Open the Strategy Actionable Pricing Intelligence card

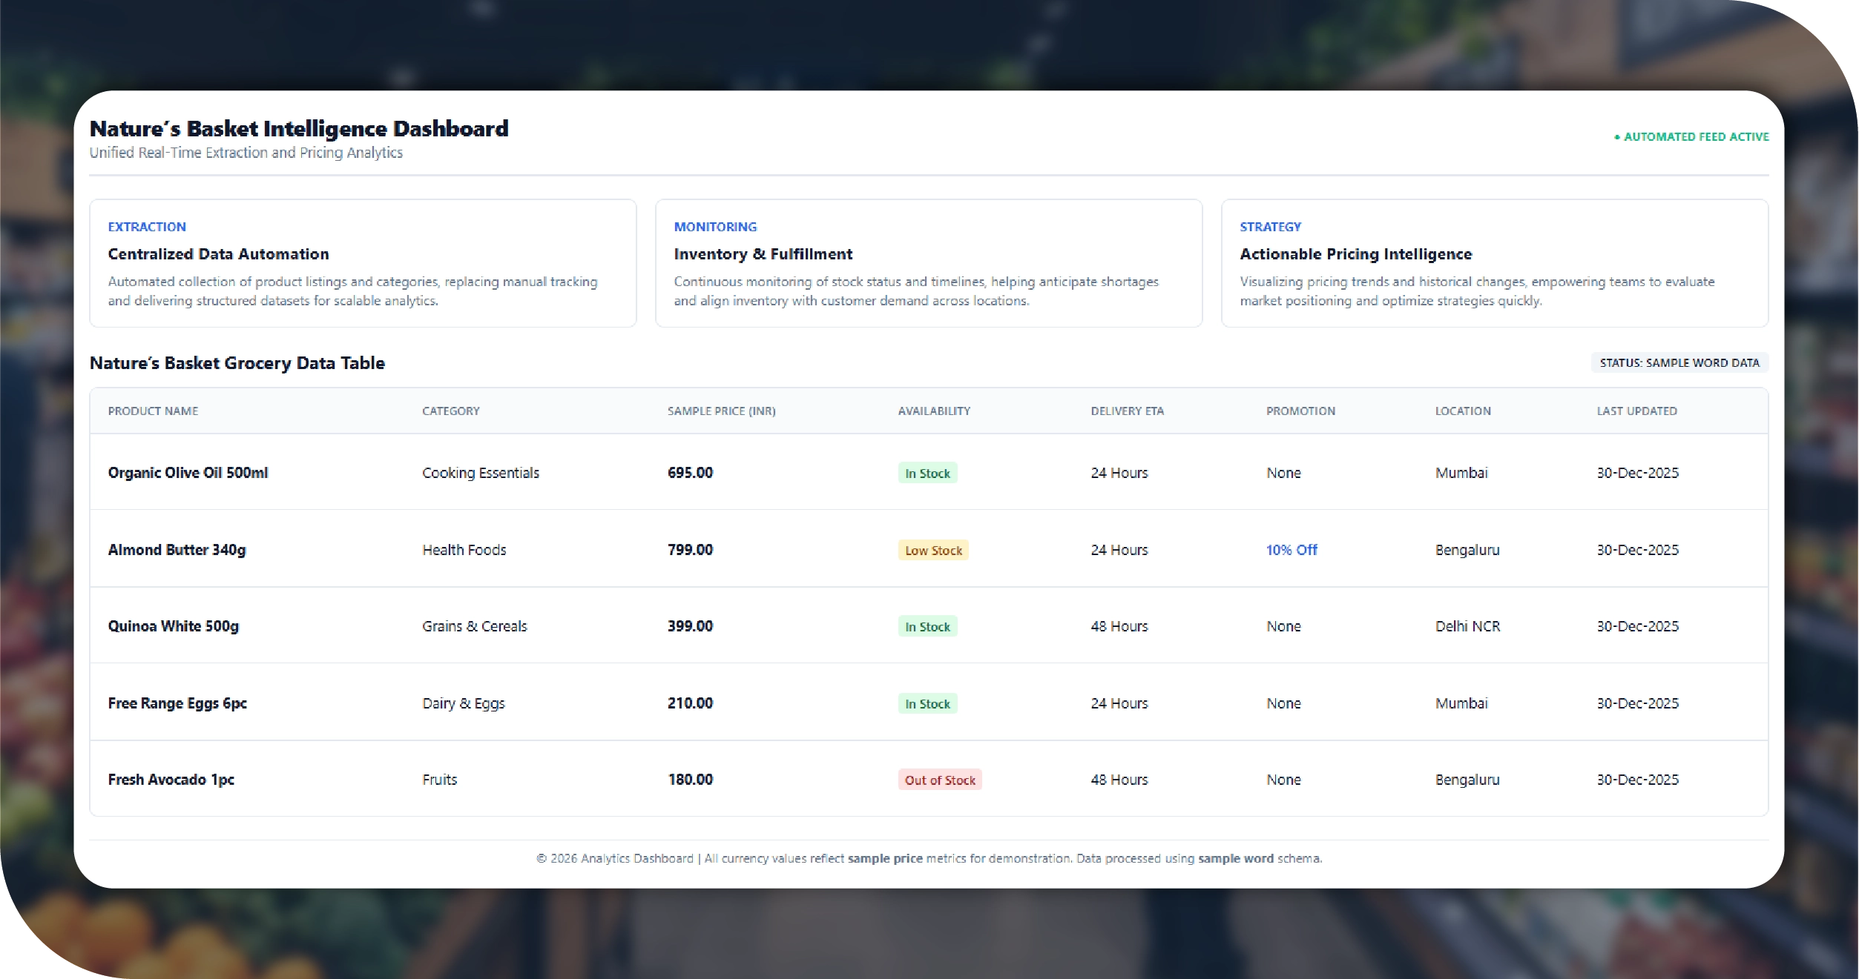(1494, 263)
